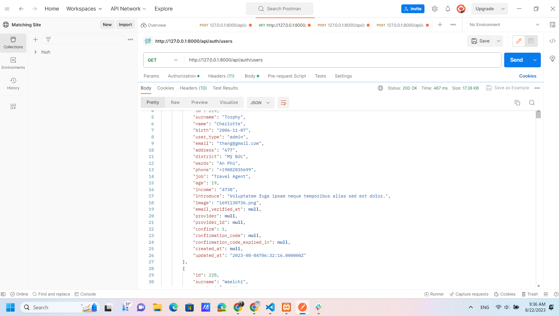The image size is (559, 316).
Task: Open Send options dropdown arrow
Action: (x=535, y=60)
